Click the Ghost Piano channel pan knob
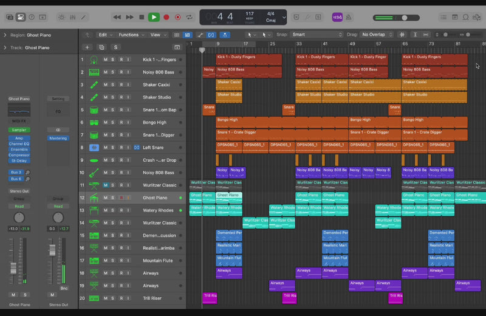 (19, 218)
